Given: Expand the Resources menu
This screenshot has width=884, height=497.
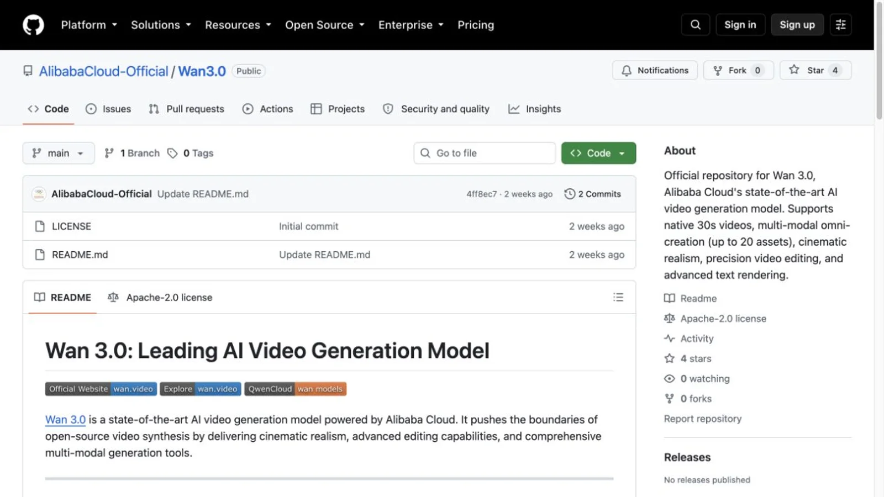Looking at the screenshot, I should 238,25.
